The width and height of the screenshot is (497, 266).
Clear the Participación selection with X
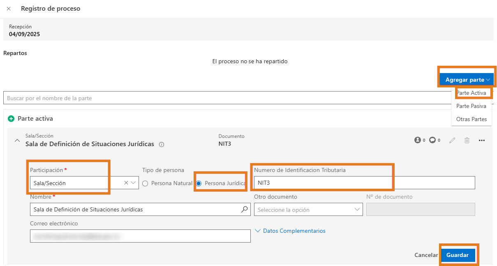(x=126, y=183)
